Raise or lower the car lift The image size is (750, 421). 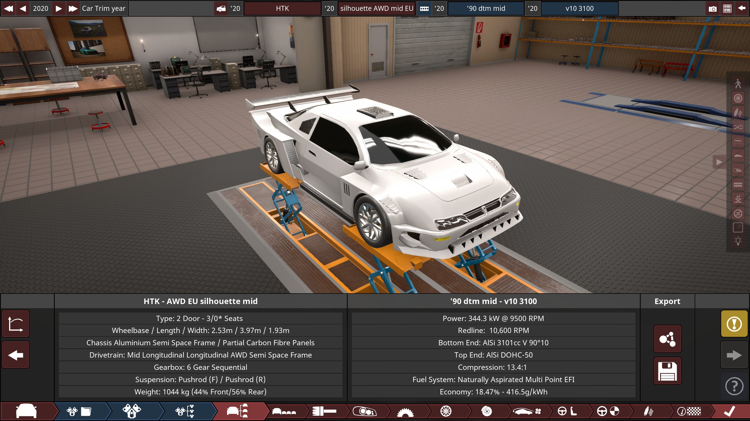click(738, 199)
